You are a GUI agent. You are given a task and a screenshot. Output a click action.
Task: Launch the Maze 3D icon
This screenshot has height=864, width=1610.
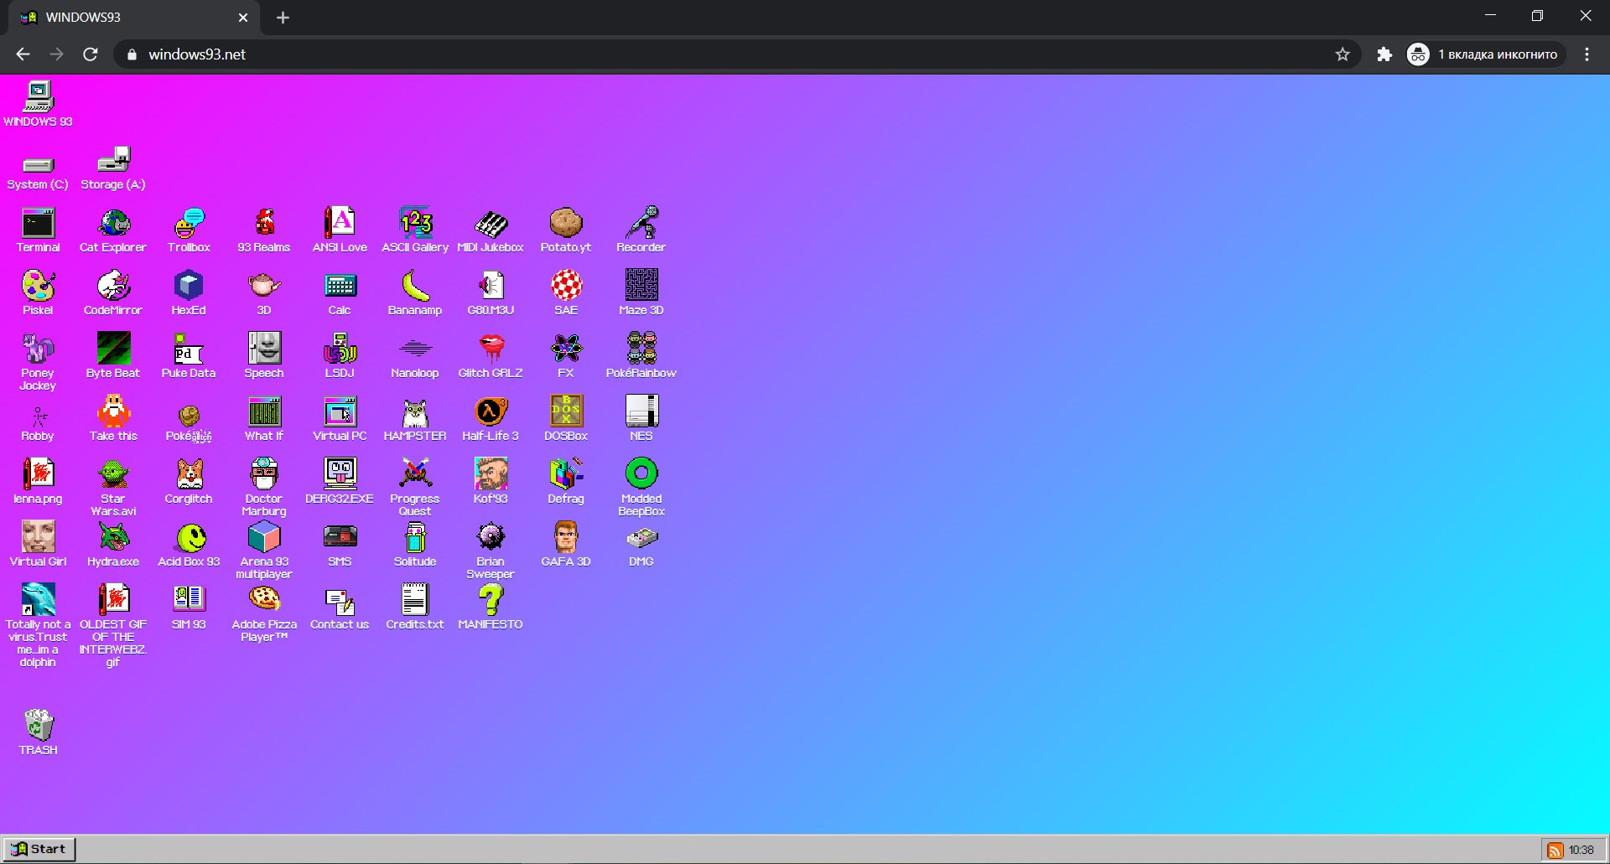(x=641, y=292)
